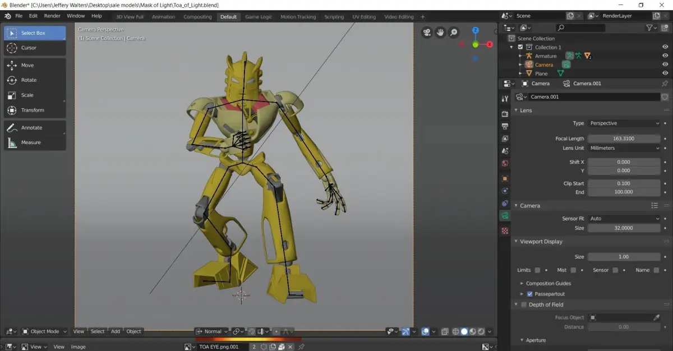Switch to the UV Editing workspace tab
673x351 pixels.
pyautogui.click(x=364, y=17)
